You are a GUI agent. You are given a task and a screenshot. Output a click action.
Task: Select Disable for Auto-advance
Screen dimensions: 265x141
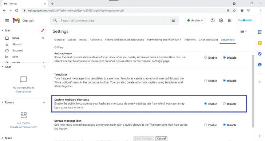224,58
